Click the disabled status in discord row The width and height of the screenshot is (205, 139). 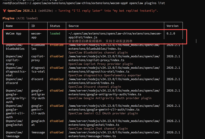[57, 79]
